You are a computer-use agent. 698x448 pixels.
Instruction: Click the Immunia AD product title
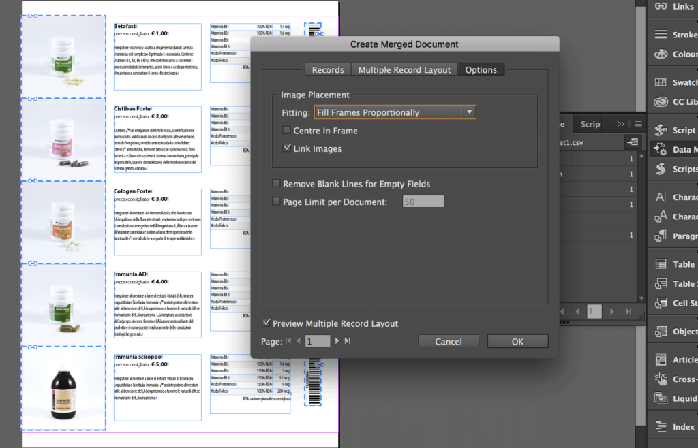coord(130,274)
